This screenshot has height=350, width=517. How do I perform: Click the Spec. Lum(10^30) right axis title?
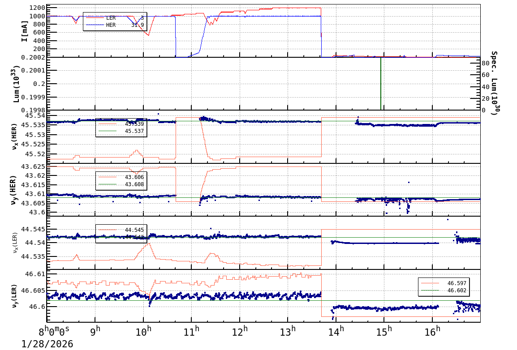pos(494,83)
